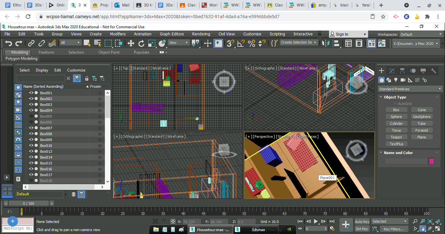Toggle the 3D Snaps button
This screenshot has height=234, width=445.
point(231,43)
